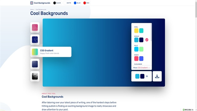Go to the Home breadcrumb

[x=32, y=10]
